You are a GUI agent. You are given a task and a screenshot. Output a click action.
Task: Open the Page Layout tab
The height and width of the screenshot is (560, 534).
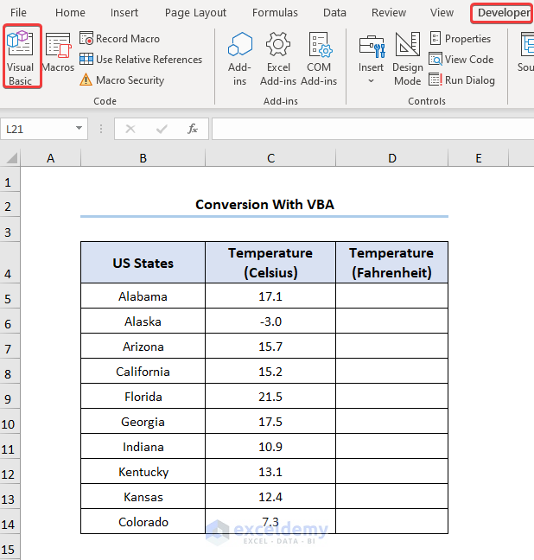point(195,13)
